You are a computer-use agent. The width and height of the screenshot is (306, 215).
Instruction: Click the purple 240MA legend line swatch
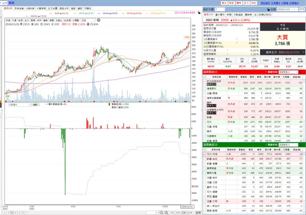(27, 16)
